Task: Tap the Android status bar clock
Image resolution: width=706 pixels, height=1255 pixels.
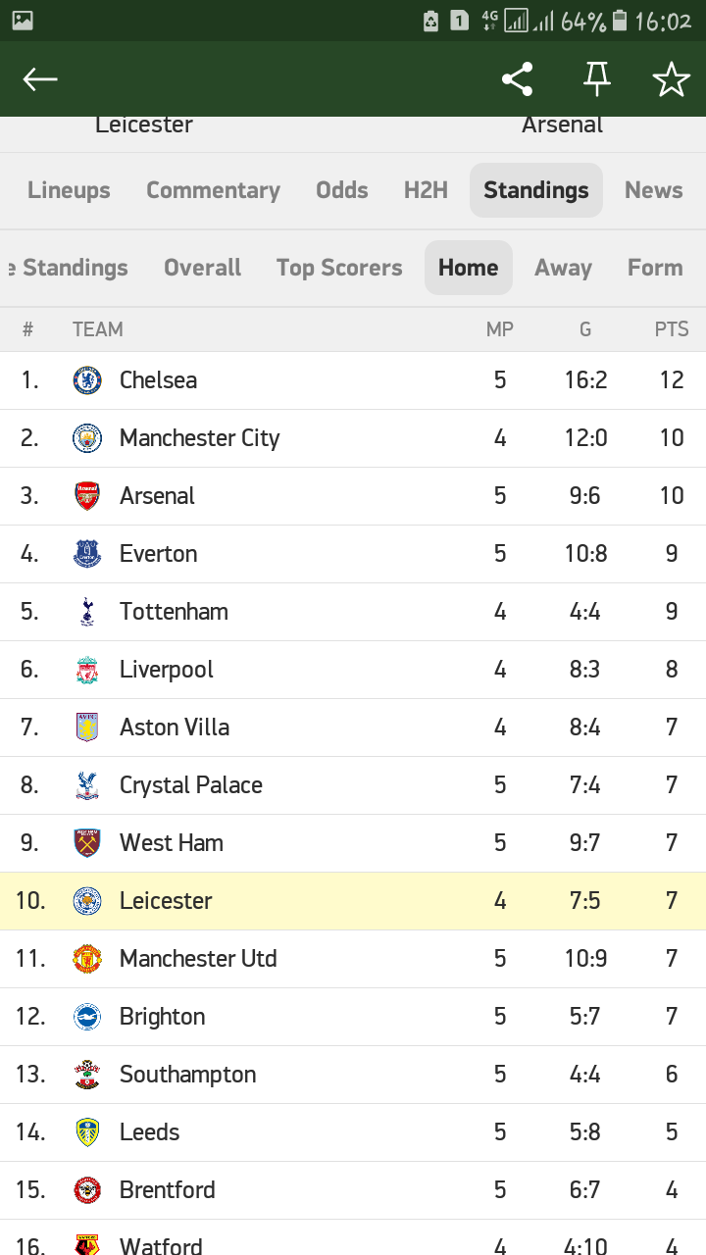Action: tap(663, 21)
